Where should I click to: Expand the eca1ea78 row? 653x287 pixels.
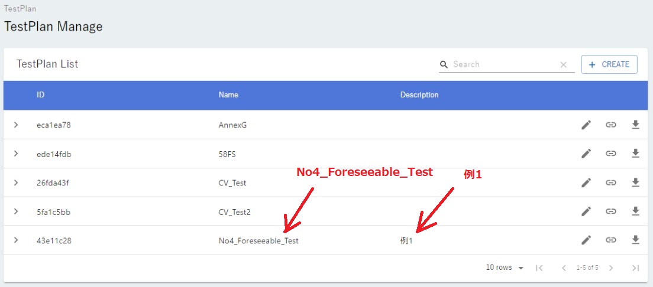tap(16, 125)
